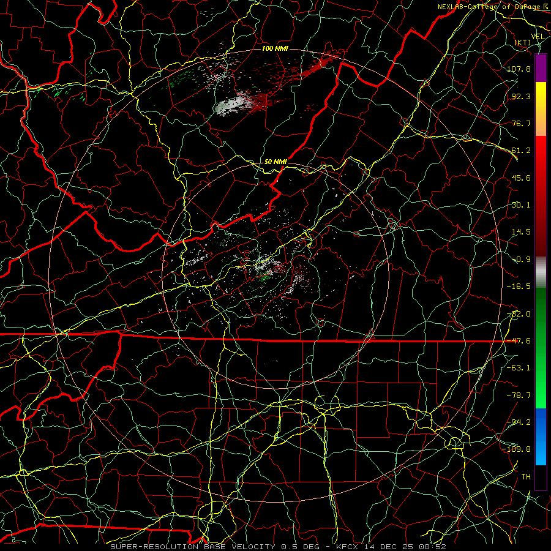Screen dimensions: 551x551
Task: Click the white-and-red velocity echo inside the 100 NMI ring
Action: (242, 103)
